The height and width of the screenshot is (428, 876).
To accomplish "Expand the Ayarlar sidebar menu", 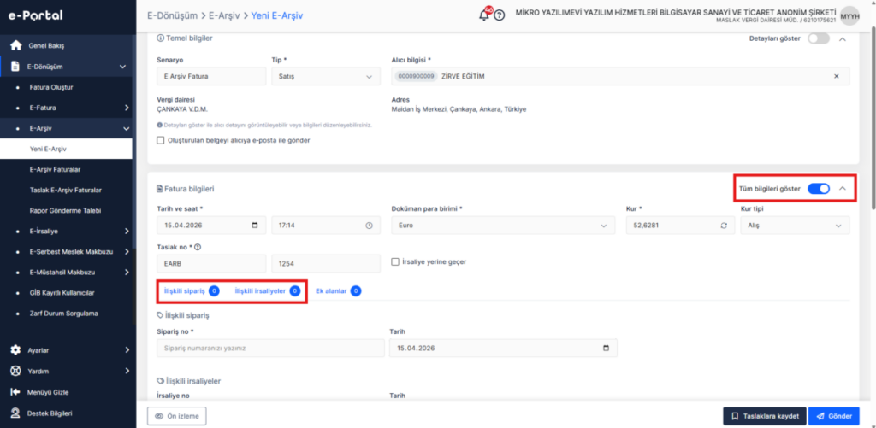I will coord(127,350).
